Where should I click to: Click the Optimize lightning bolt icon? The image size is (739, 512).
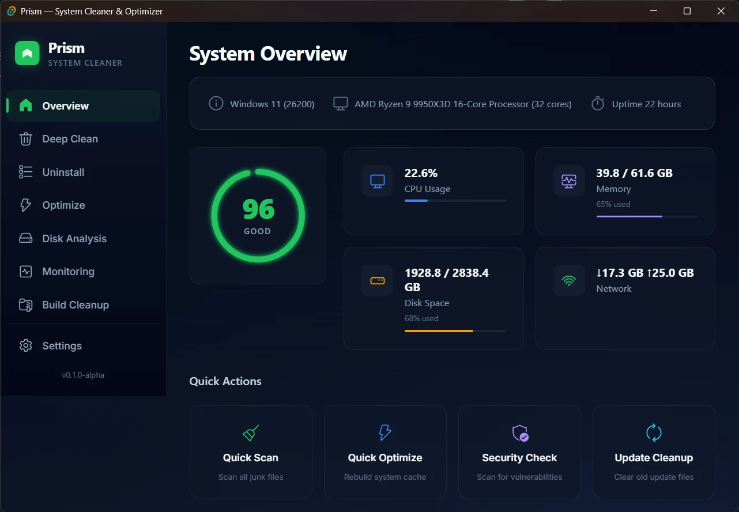(25, 205)
